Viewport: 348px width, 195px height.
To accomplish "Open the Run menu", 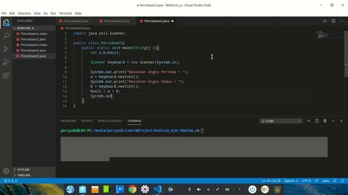I will pyautogui.click(x=53, y=13).
